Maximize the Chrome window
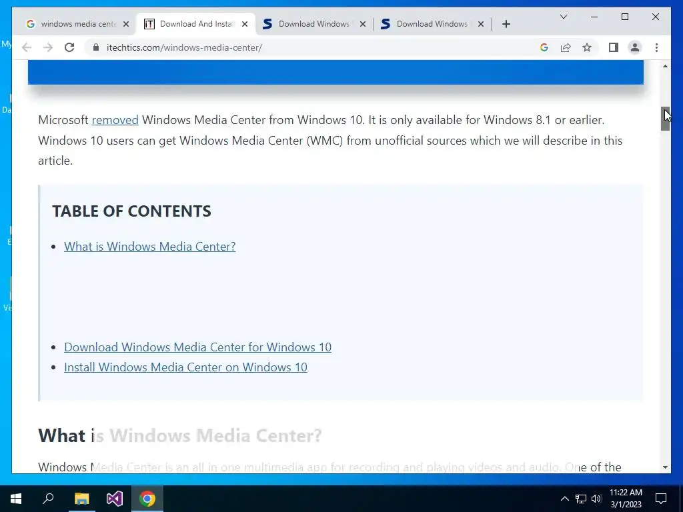 coord(624,17)
